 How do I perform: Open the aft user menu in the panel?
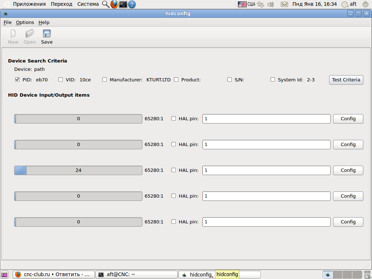349,4
